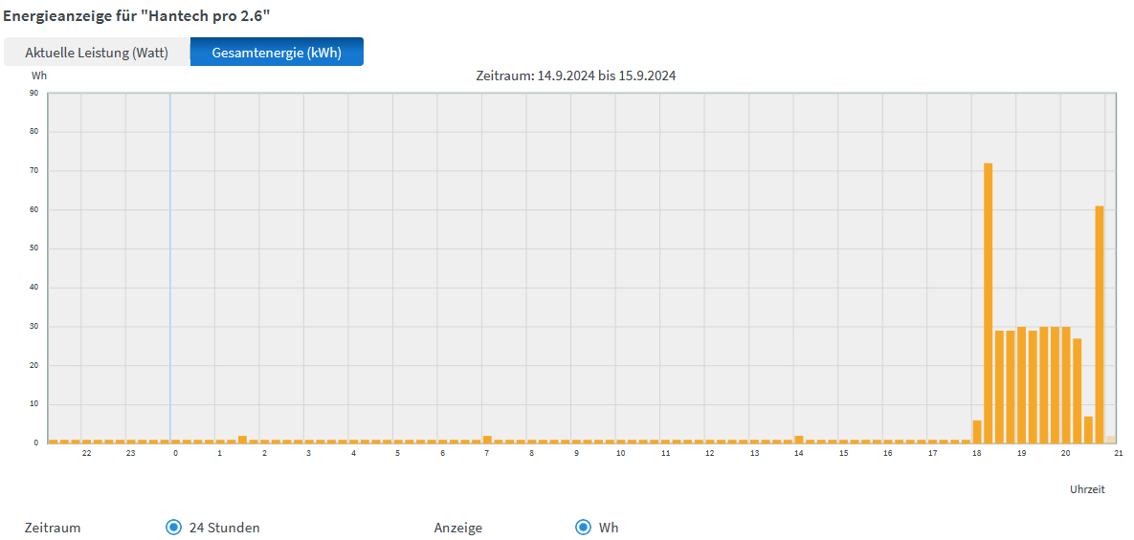Click the 27 Wh bar after hour 20
Viewport: 1134px width, 540px height.
[1078, 390]
